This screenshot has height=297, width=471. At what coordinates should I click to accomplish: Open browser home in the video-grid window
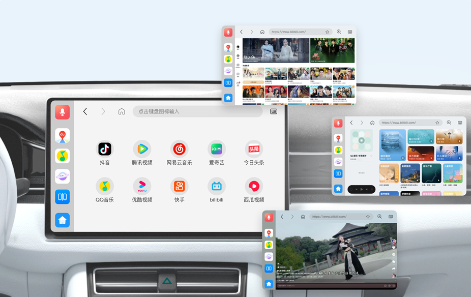[x=262, y=32]
